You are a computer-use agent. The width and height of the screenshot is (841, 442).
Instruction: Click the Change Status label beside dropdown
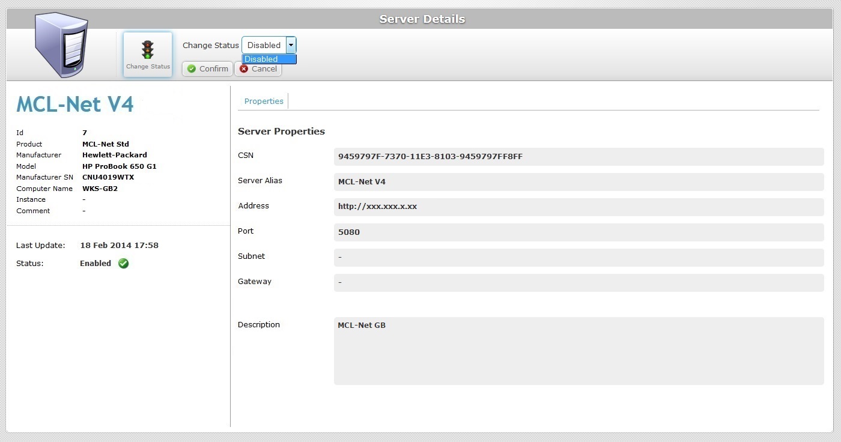[211, 45]
